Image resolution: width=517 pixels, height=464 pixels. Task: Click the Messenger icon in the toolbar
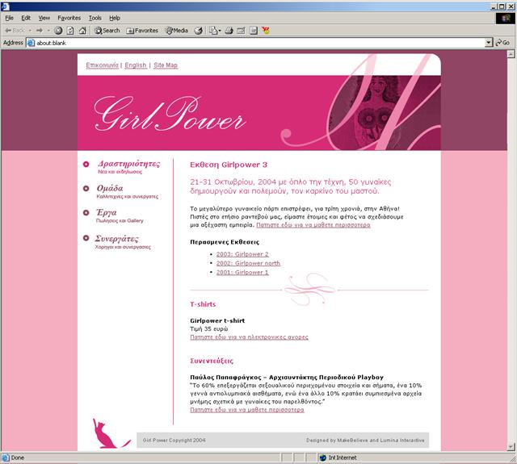click(266, 31)
